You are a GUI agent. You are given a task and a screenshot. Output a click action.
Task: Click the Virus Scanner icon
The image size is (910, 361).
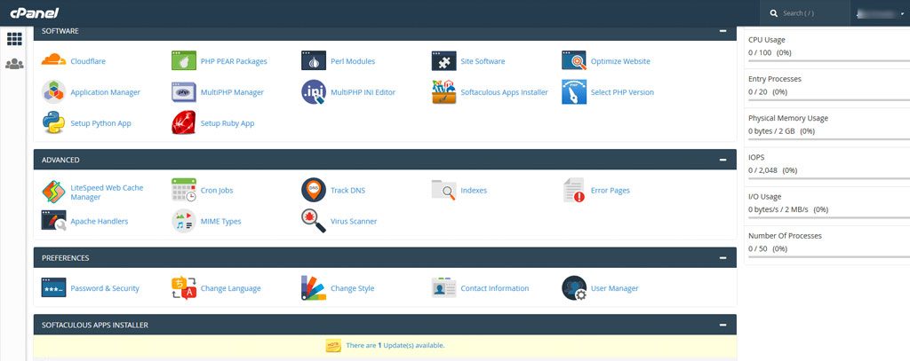click(x=314, y=221)
